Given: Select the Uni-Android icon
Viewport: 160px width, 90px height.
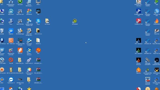Looking at the screenshot, I should click(x=75, y=21).
